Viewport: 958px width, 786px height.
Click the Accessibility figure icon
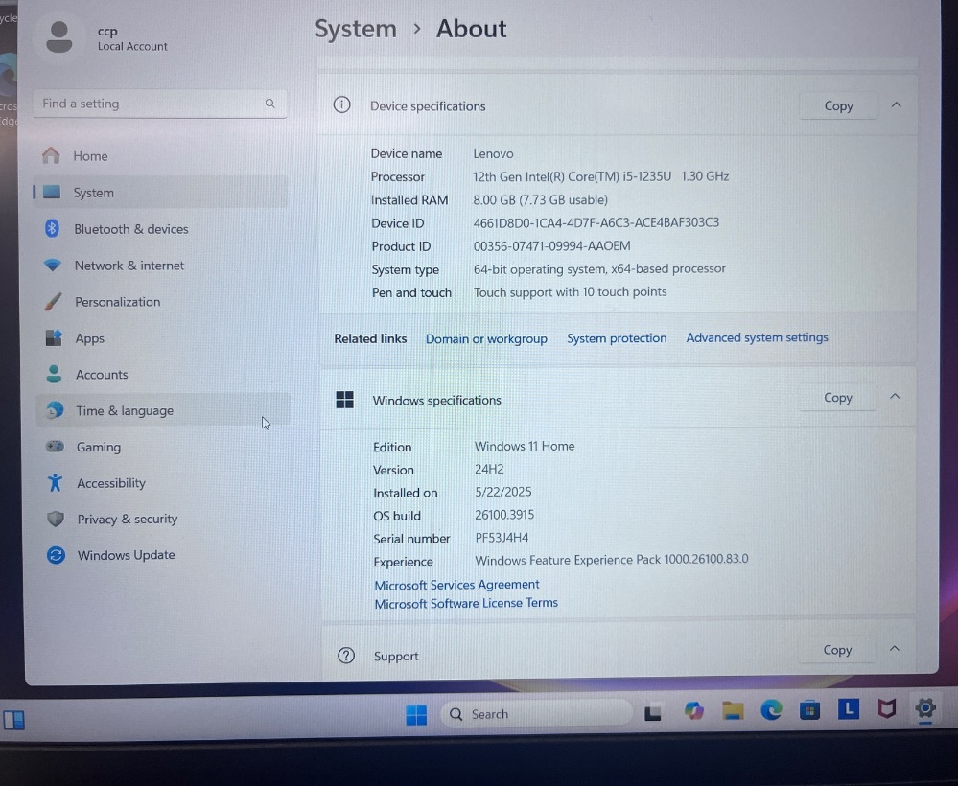(x=55, y=482)
